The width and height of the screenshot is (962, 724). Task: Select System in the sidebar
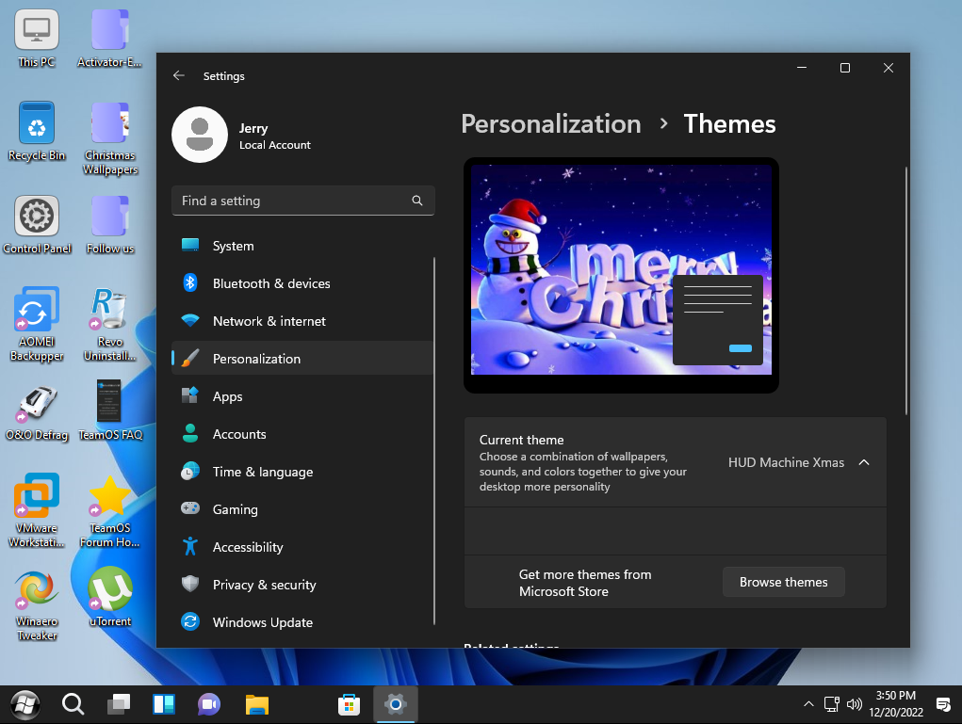233,246
